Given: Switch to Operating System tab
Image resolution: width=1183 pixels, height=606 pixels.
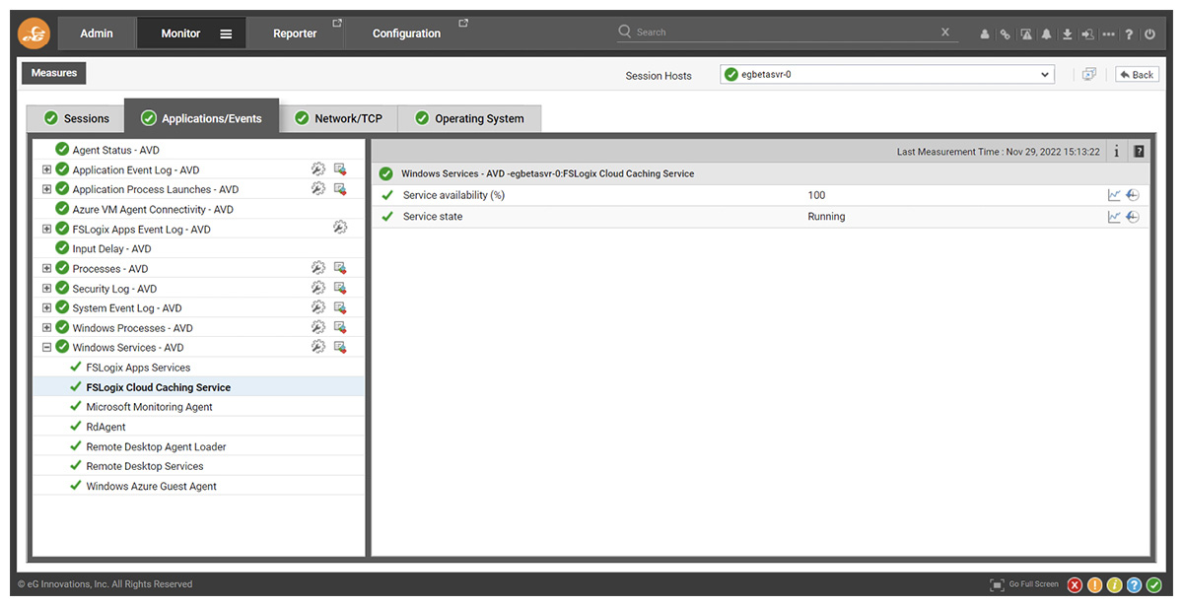Looking at the screenshot, I should coord(469,118).
